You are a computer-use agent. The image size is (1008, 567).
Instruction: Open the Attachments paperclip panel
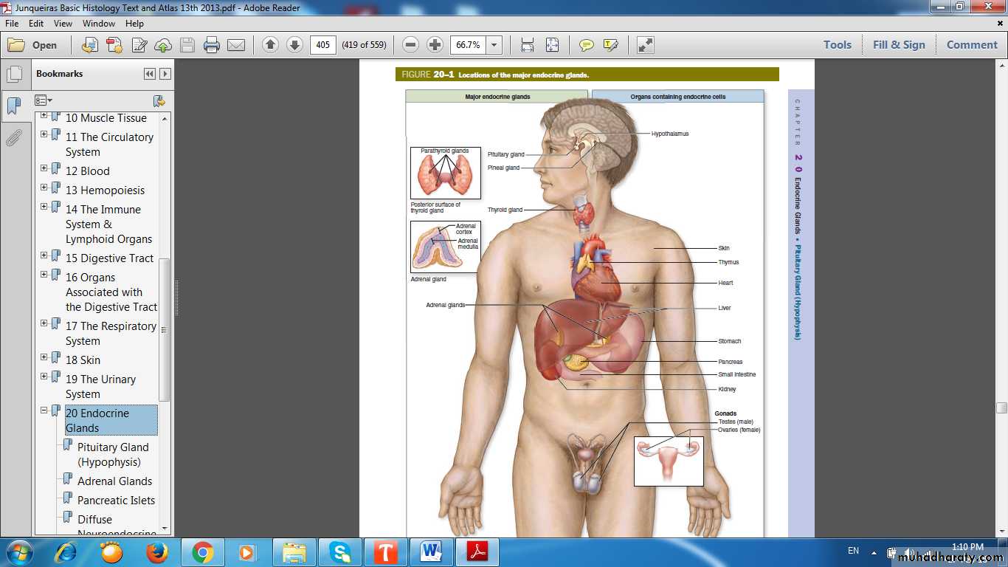pyautogui.click(x=14, y=138)
